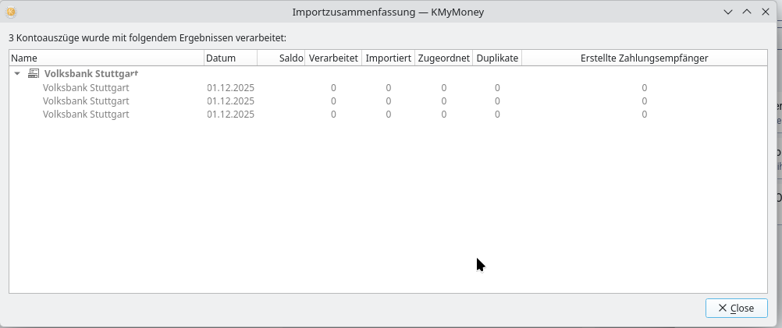This screenshot has height=328, width=782.
Task: Click the Saldo column header
Action: click(x=281, y=58)
